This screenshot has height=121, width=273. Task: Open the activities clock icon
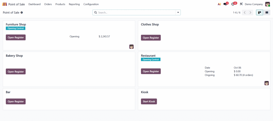pos(233,4)
